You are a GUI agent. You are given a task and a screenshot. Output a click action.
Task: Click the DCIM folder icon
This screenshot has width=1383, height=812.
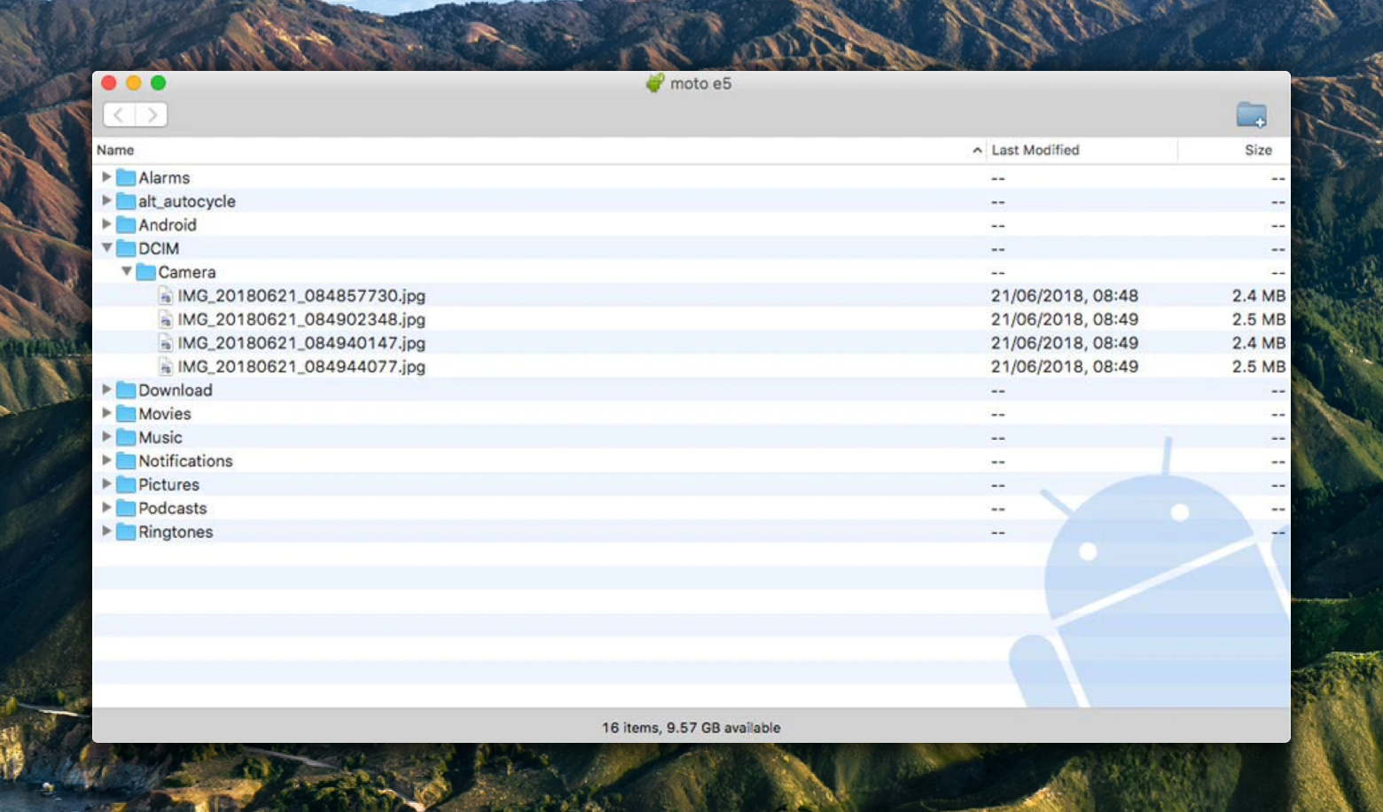pos(126,248)
